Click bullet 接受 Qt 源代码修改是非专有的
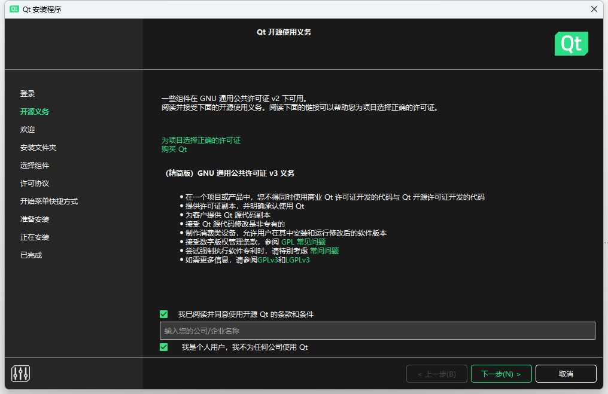 (x=235, y=224)
